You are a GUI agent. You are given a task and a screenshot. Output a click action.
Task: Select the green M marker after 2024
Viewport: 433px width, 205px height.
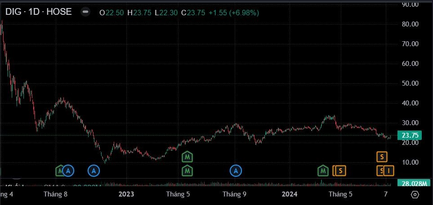pos(323,170)
